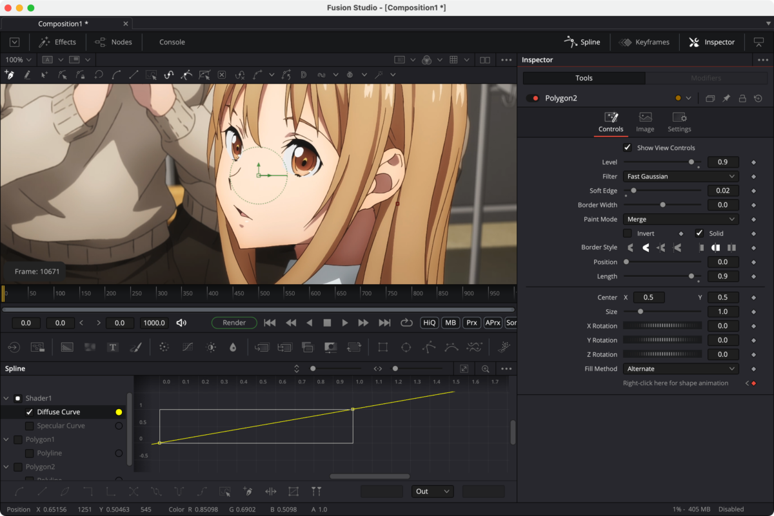
Task: Uncheck the Diffuse Curve checkbox
Action: (x=29, y=412)
